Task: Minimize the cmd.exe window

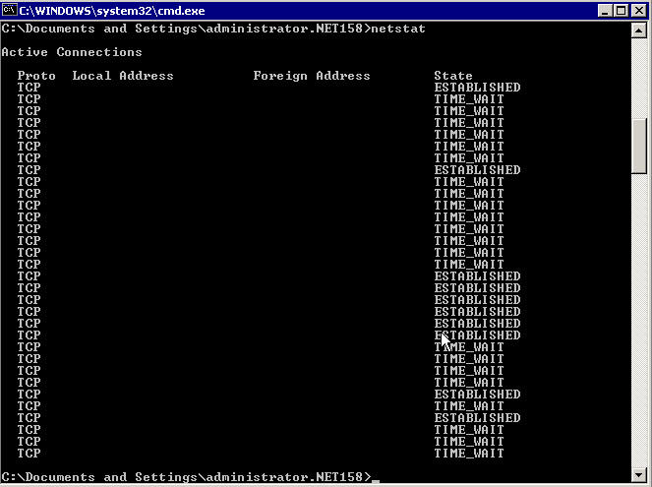Action: pos(605,11)
